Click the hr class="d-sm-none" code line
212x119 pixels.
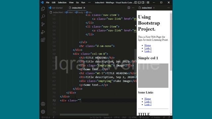pyautogui.click(x=97, y=46)
